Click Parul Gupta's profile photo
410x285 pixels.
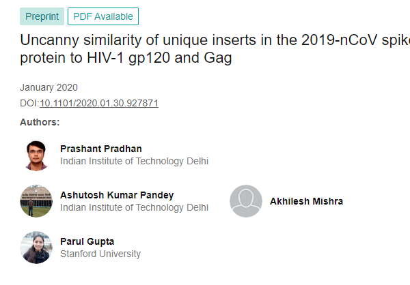[x=36, y=247]
